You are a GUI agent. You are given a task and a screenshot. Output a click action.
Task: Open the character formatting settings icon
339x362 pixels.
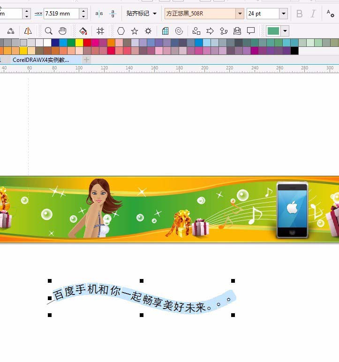click(330, 14)
